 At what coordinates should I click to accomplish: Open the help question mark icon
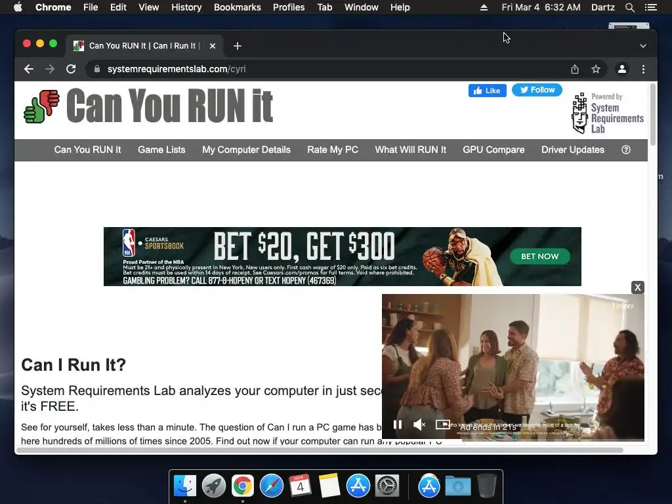tap(626, 150)
